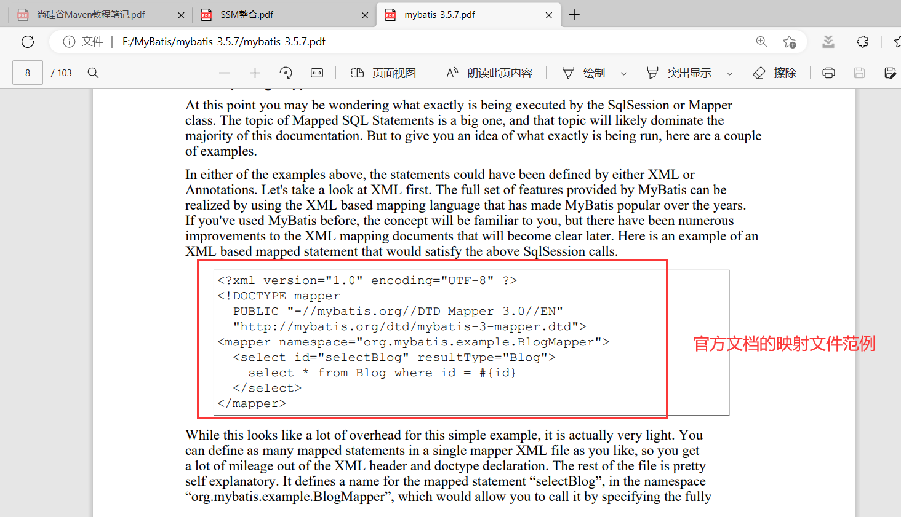Open the downloads icon
The height and width of the screenshot is (517, 901).
pyautogui.click(x=828, y=42)
